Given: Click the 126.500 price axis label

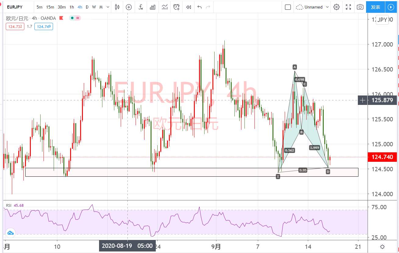Looking at the screenshot, I should [x=383, y=70].
